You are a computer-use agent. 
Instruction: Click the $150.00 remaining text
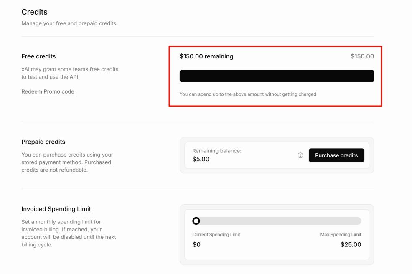(x=206, y=56)
